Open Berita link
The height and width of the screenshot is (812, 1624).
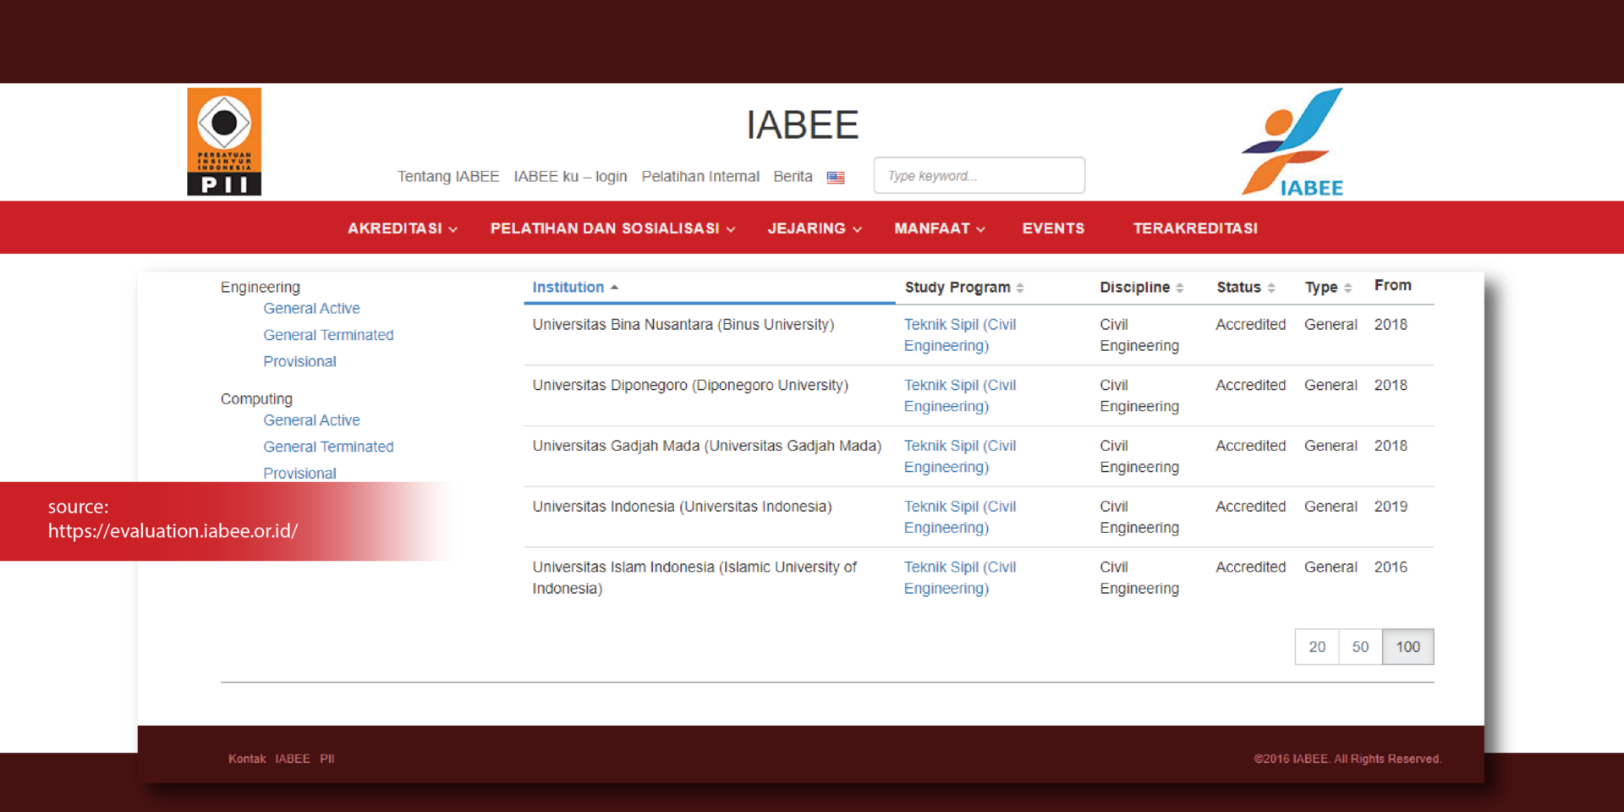[793, 176]
